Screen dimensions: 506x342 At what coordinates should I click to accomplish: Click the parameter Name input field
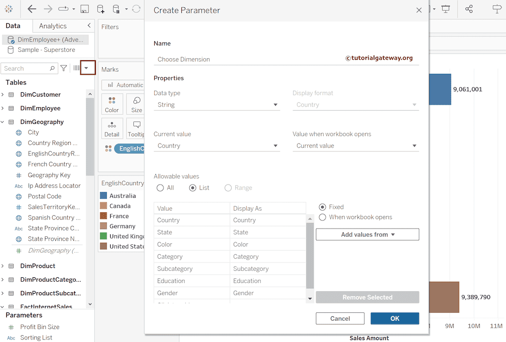click(x=247, y=59)
